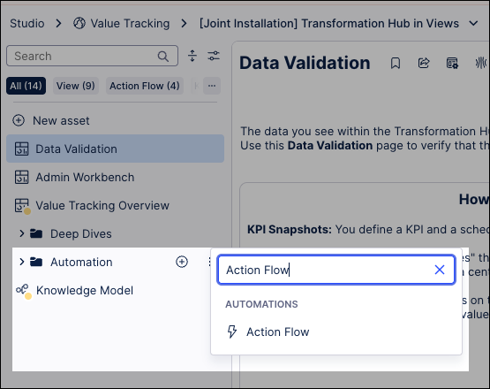Click the expand/collapse all arrows icon
The width and height of the screenshot is (490, 389).
192,56
